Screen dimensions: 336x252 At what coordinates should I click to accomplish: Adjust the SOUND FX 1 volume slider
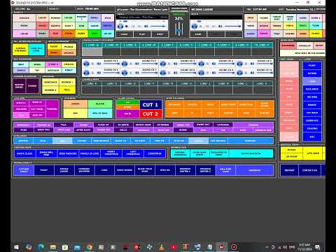click(x=111, y=64)
